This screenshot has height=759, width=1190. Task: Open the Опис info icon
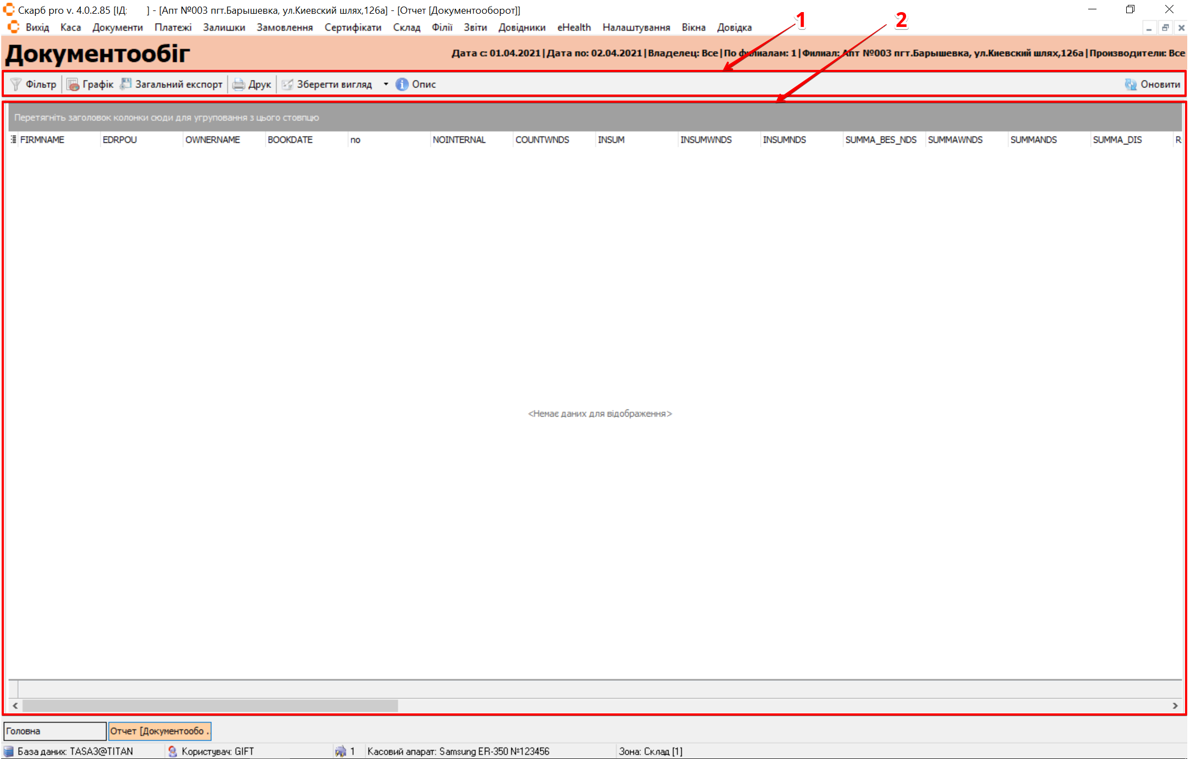[402, 84]
